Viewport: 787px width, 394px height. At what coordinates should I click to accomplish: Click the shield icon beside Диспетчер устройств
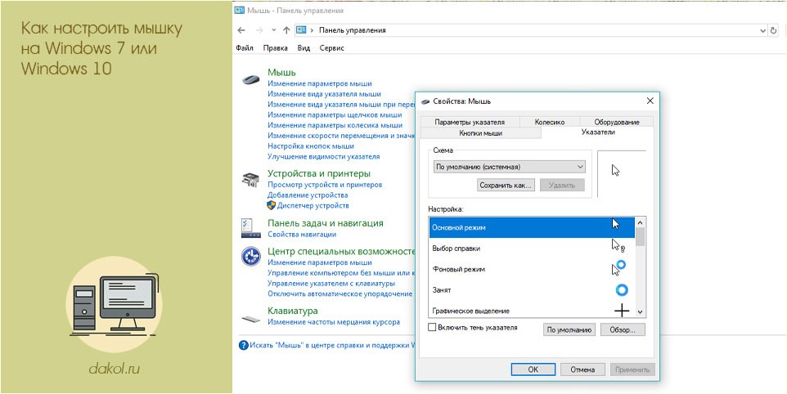point(271,205)
